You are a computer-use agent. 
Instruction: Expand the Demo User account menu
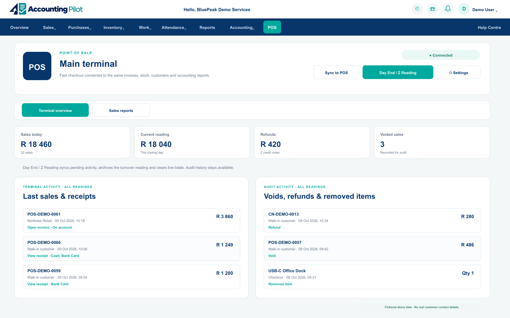tap(485, 10)
